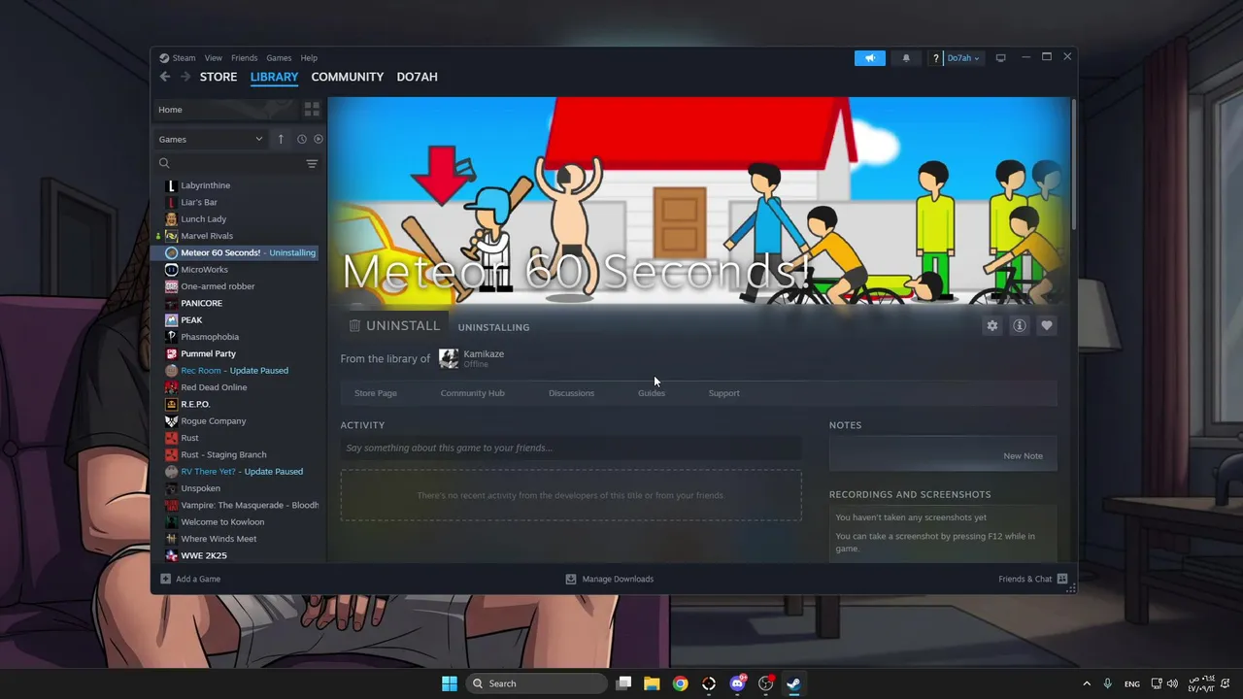Open the View menu

tap(213, 58)
